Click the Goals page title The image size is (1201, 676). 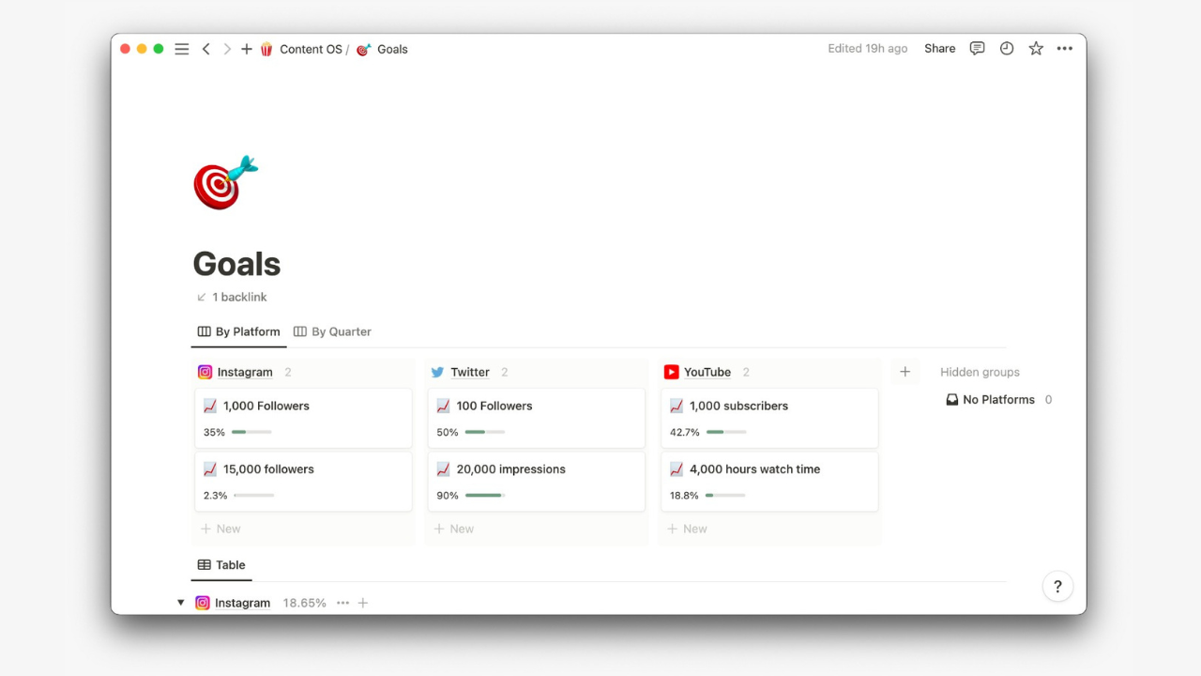[236, 264]
